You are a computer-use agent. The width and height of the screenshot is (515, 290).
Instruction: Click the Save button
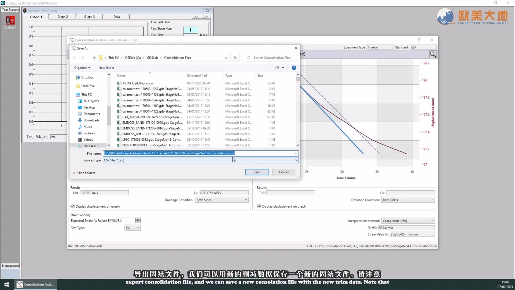tap(257, 172)
